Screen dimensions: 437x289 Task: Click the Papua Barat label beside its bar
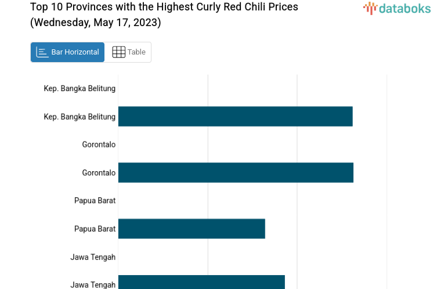click(95, 229)
